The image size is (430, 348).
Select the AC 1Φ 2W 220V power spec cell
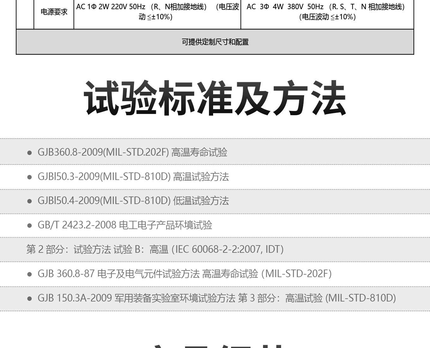pyautogui.click(x=157, y=12)
